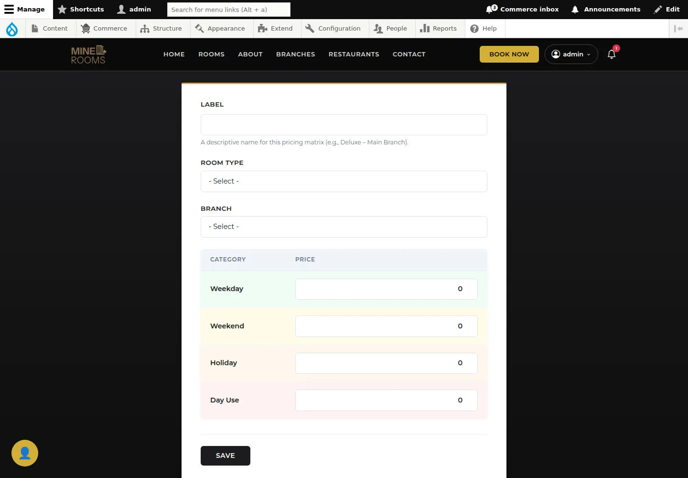Open the Content admin menu

50,29
